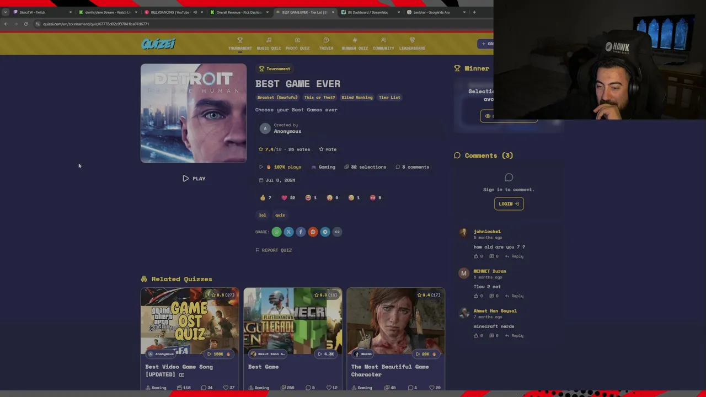706x397 pixels.
Task: Click the Quizei logo
Action: tap(158, 44)
